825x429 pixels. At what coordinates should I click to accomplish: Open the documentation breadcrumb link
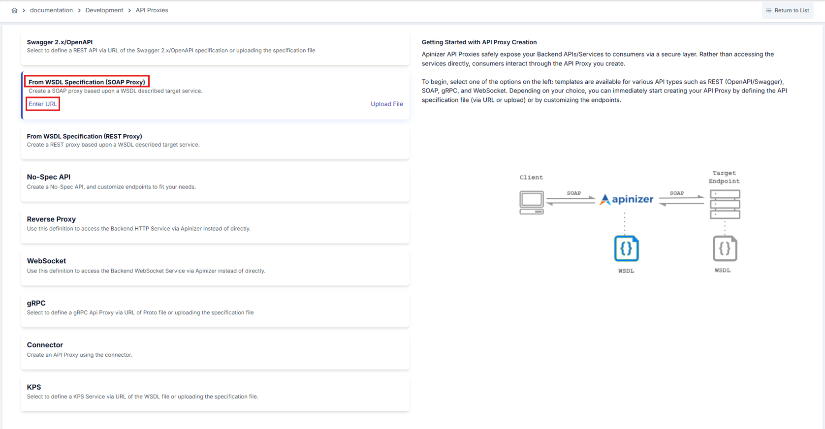pyautogui.click(x=51, y=10)
